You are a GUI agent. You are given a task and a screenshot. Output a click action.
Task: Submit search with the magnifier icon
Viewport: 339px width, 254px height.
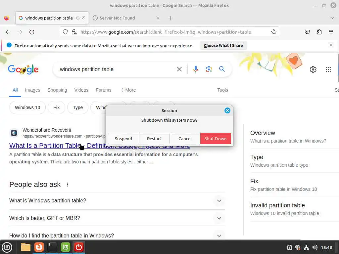[222, 69]
